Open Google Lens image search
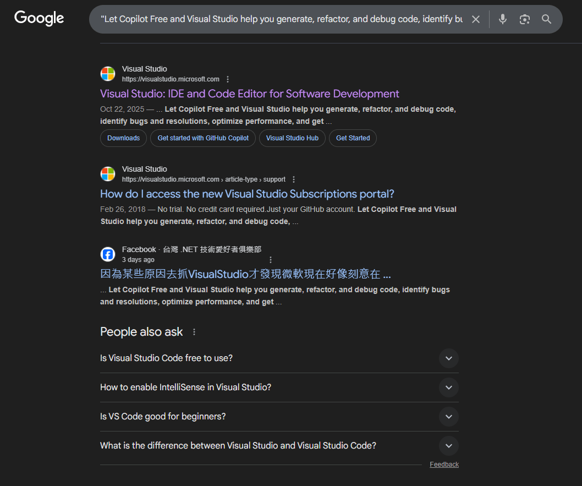Screen dimensions: 582x486 pos(524,19)
